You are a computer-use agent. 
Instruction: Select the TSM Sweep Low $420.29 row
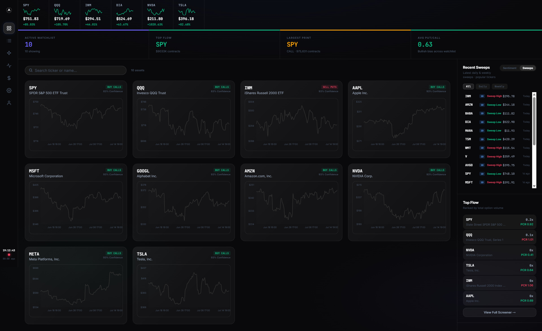click(497, 139)
